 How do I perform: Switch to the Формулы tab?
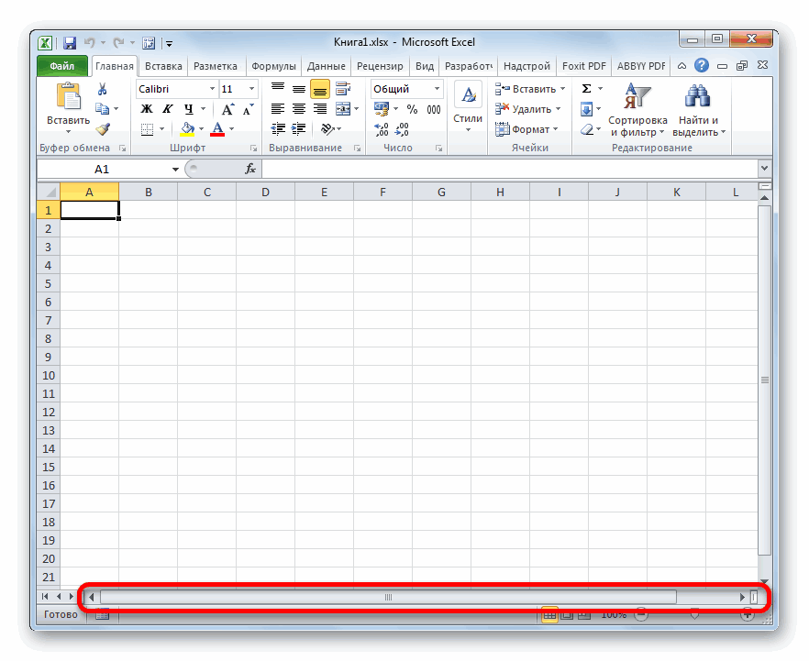coord(273,66)
